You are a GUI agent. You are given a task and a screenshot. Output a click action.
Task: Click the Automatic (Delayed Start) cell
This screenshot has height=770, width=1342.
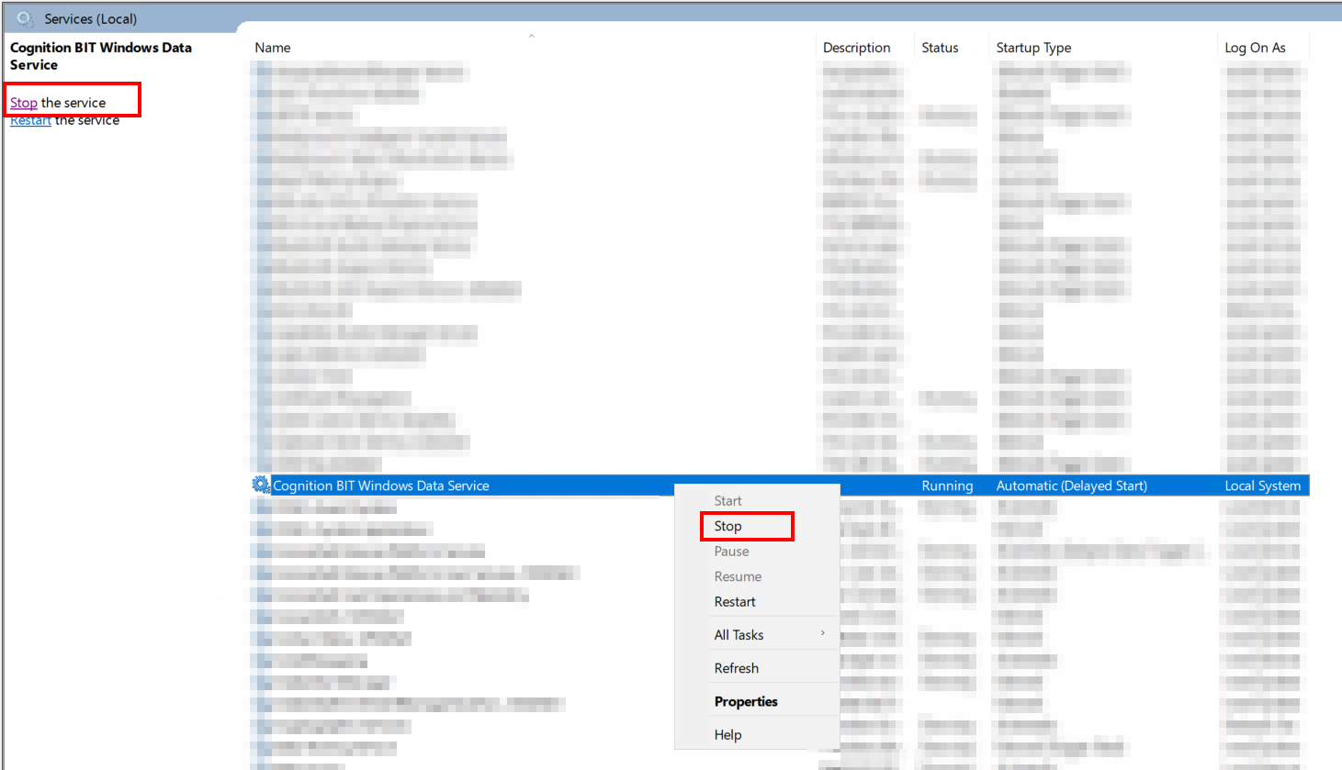tap(1072, 485)
